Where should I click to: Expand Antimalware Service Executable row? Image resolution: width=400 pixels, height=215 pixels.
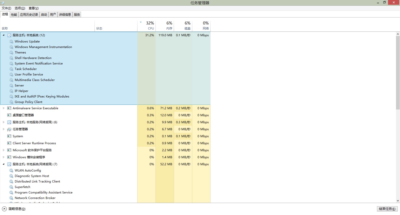point(3,108)
